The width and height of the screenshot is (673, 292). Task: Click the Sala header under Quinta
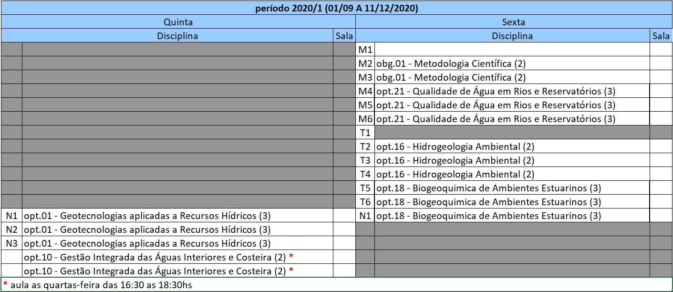344,36
